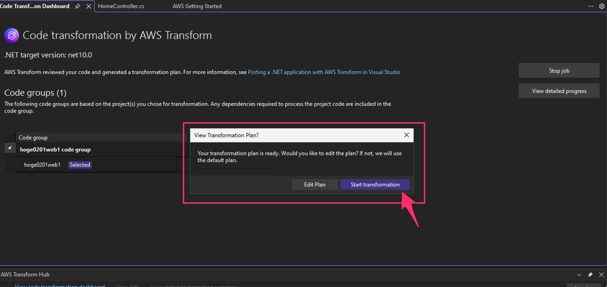This screenshot has width=607, height=287.
Task: Pin the Code Transformation Dashboard tab
Action: coord(78,6)
